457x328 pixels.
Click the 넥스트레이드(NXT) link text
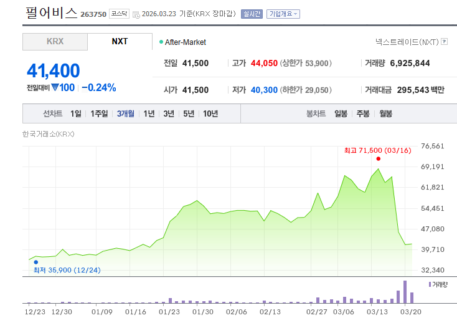[x=407, y=42]
